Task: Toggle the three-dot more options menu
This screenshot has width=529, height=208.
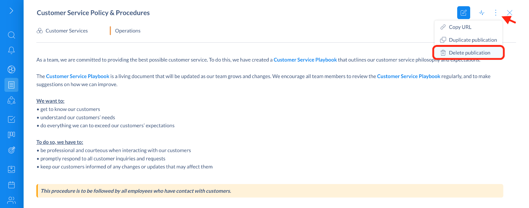Action: (x=496, y=13)
